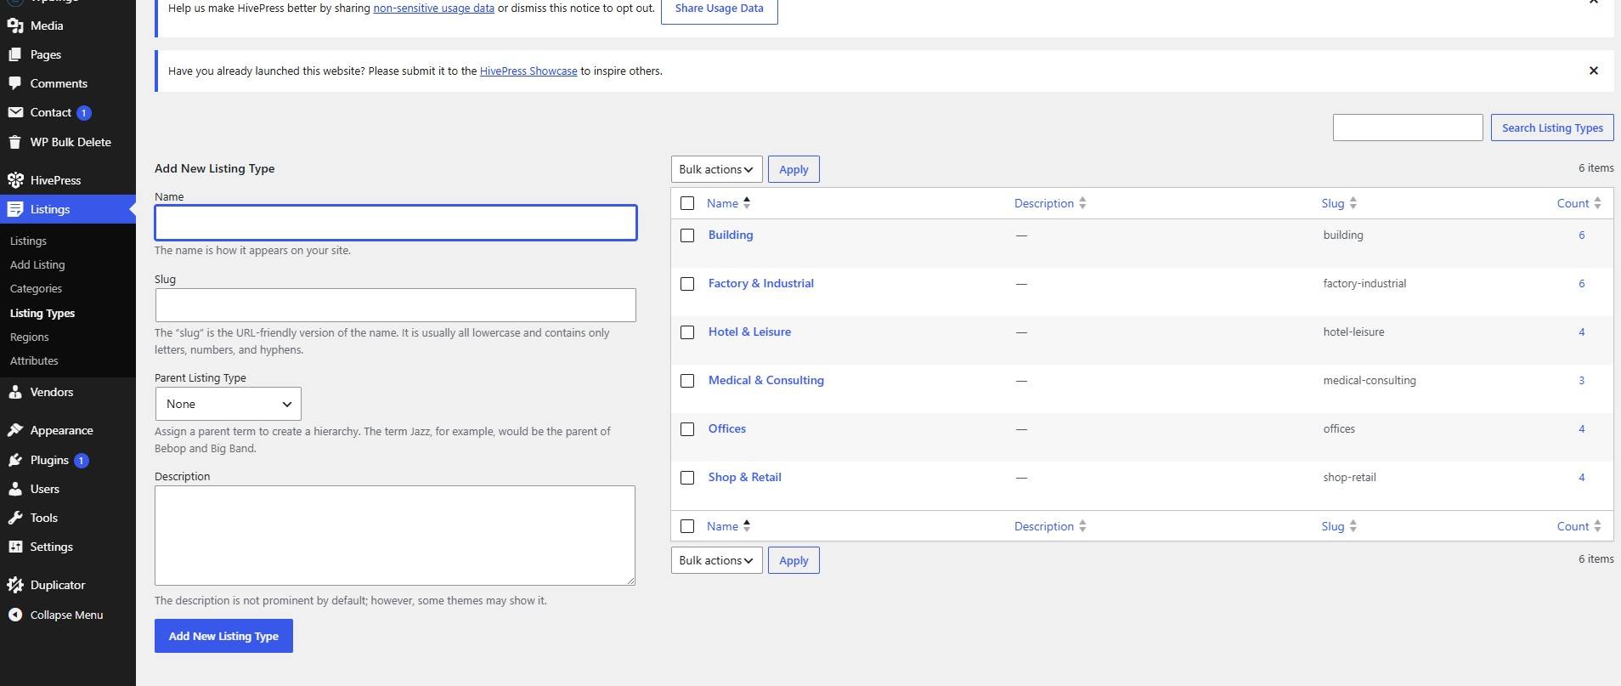
Task: Open the count 6 for Factory & Industrial
Action: pos(1582,283)
